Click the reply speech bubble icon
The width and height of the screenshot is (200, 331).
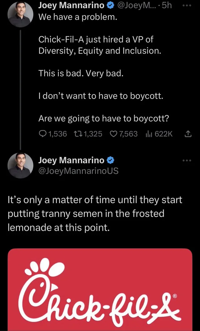pyautogui.click(x=42, y=134)
